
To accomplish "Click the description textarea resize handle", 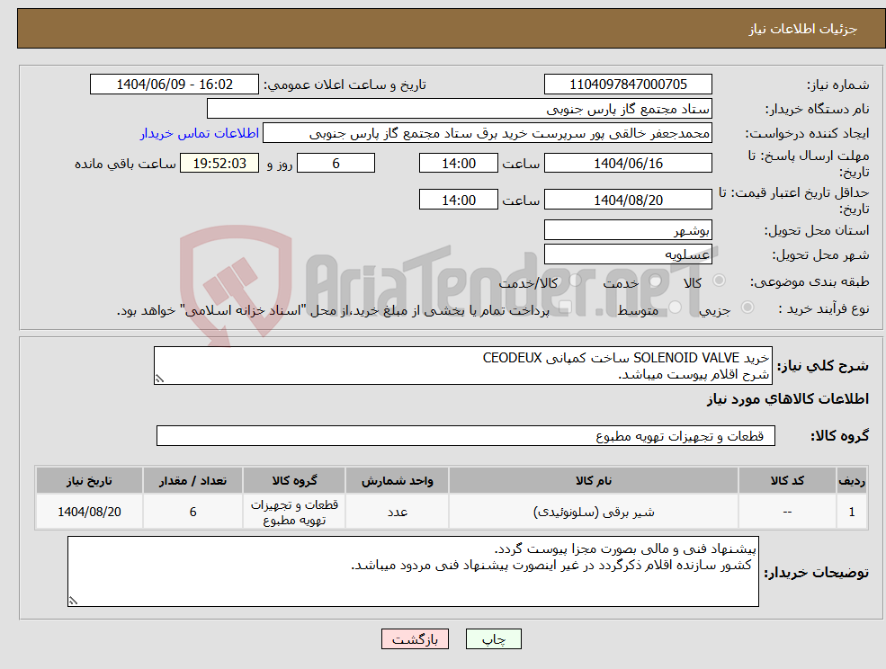I will pos(159,379).
